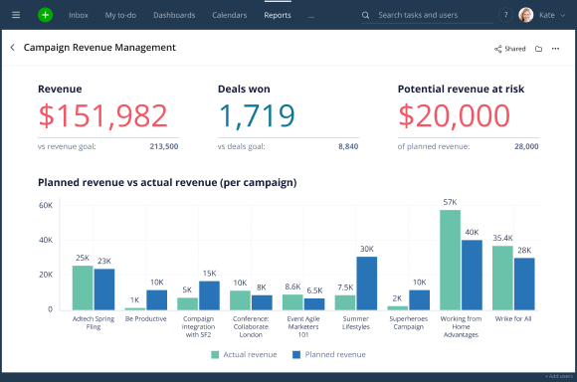
Task: Click the 1,719 deals won figure
Action: tap(257, 115)
